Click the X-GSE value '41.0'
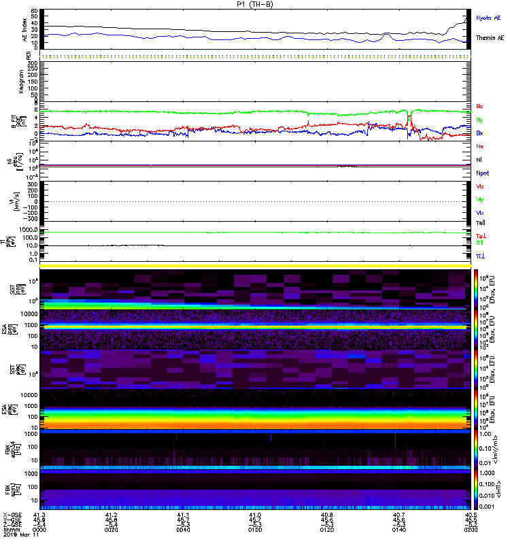This screenshot has width=510, height=544. pyautogui.click(x=255, y=515)
